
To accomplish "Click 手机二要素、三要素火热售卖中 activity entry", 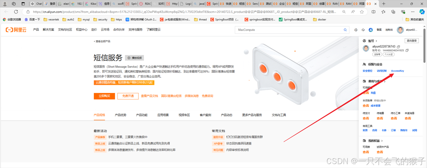I will click(128, 137).
